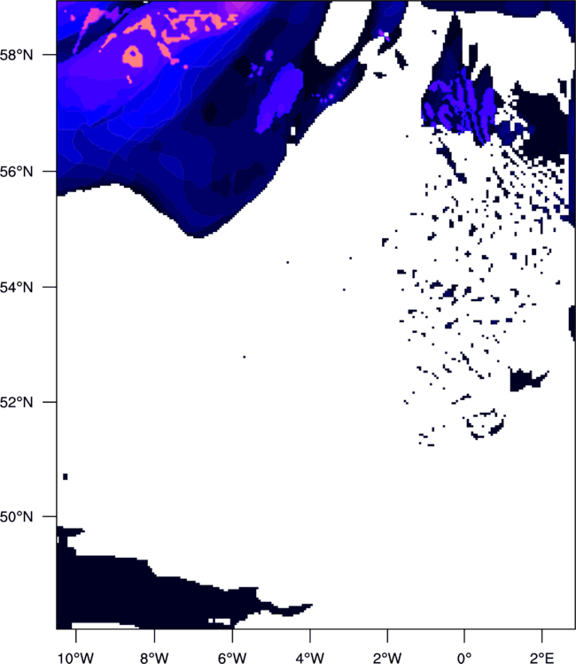Click the dark patch near 52.5°N 1.5°E
576x664 pixels.
(x=527, y=380)
